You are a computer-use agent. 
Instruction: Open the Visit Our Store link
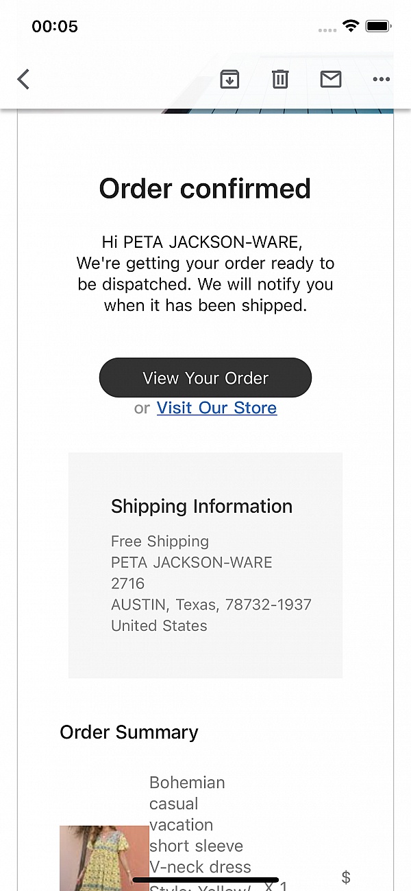click(x=216, y=408)
